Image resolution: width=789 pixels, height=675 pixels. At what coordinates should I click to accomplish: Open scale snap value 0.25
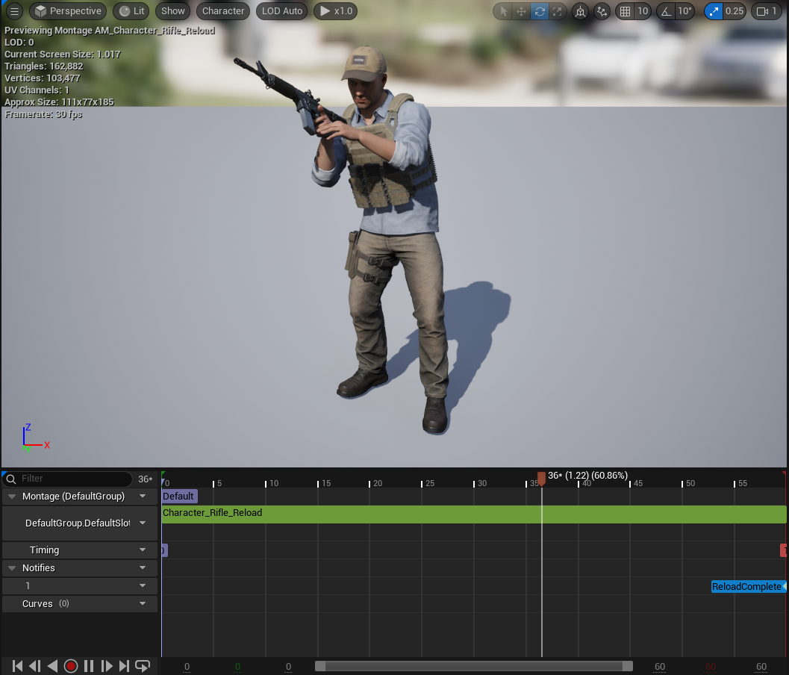735,11
